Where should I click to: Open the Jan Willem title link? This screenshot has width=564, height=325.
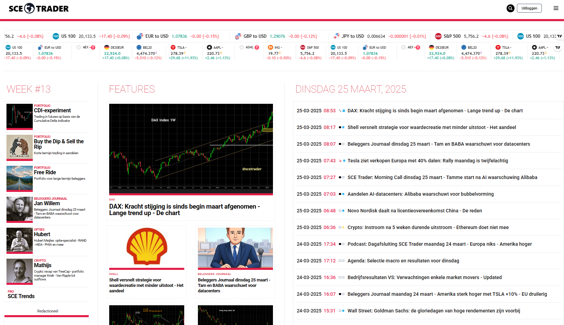[x=47, y=203]
